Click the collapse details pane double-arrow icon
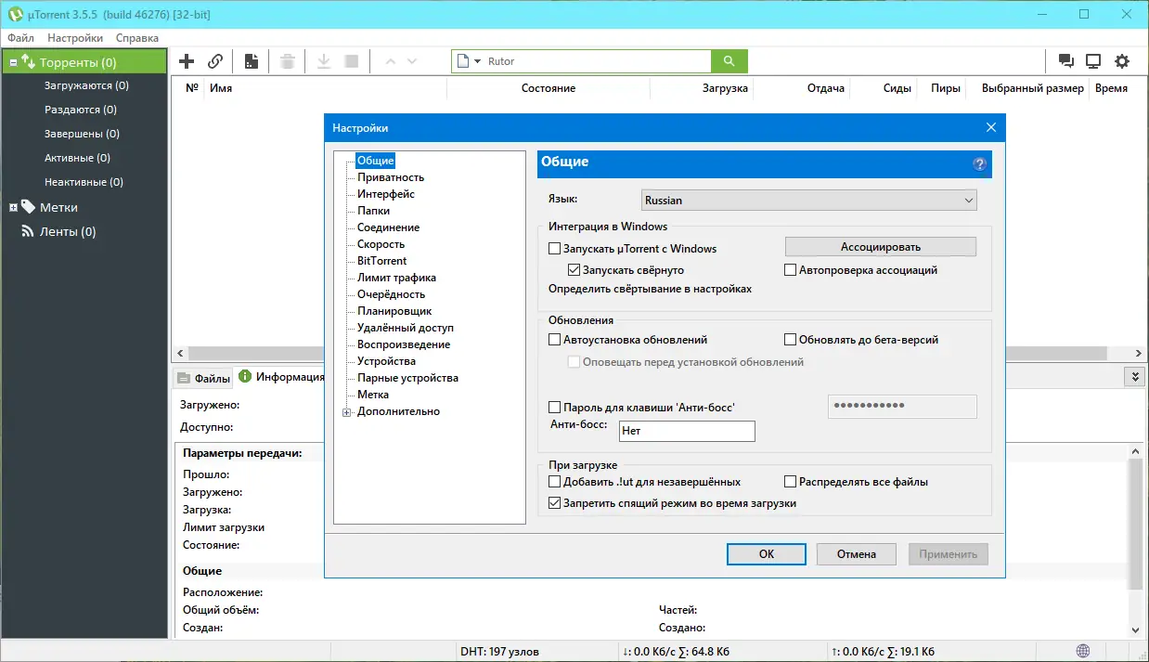 (1133, 376)
